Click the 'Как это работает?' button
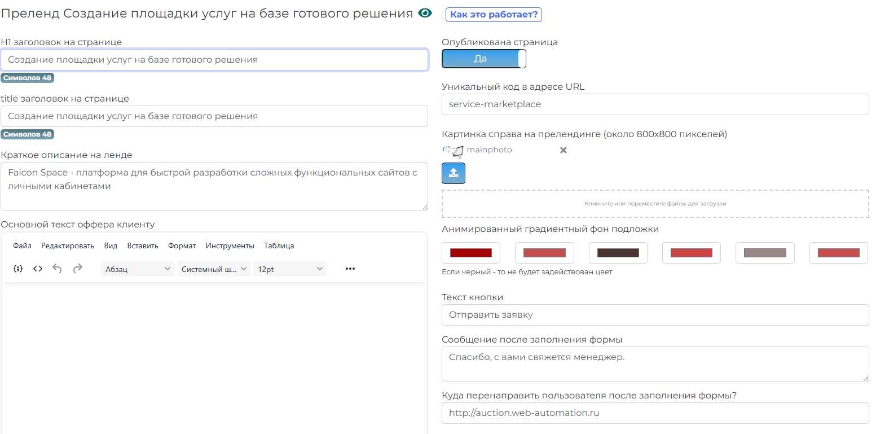 tap(494, 15)
